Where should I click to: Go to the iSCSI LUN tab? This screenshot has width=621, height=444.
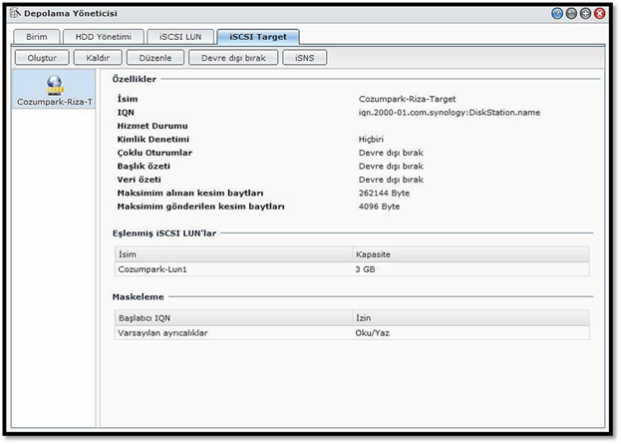180,37
